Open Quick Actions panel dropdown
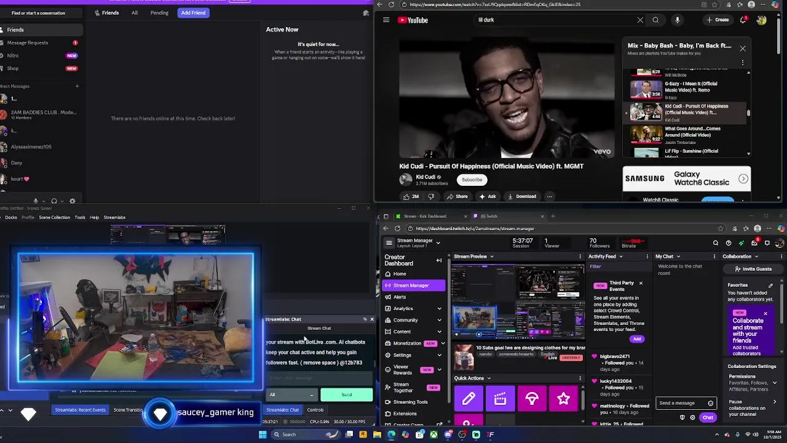787x443 pixels. point(489,378)
